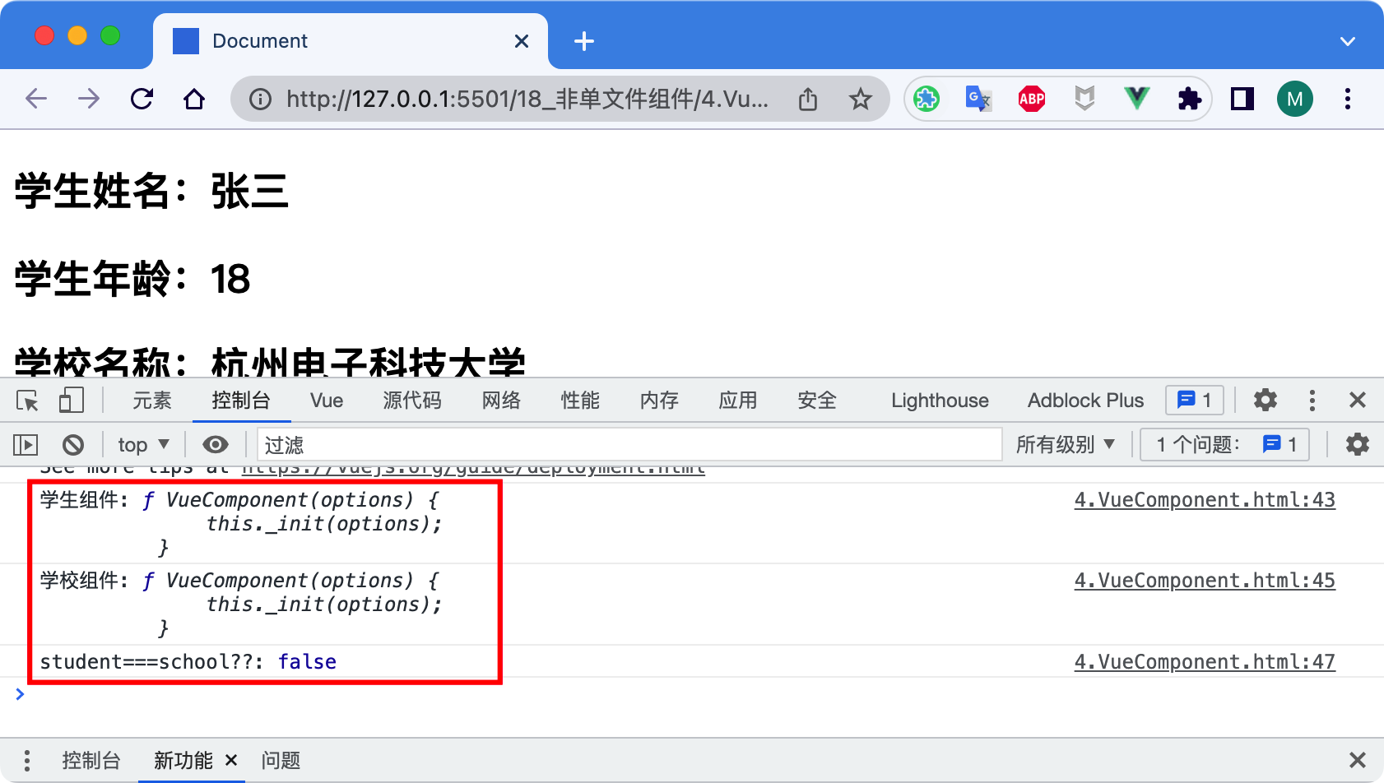Toggle the browser side panel
The image size is (1384, 783).
pyautogui.click(x=1242, y=100)
